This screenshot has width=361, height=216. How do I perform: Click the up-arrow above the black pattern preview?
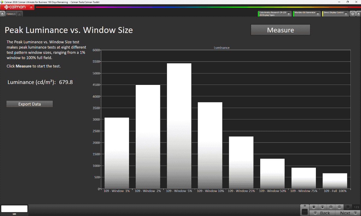(x=305, y=206)
